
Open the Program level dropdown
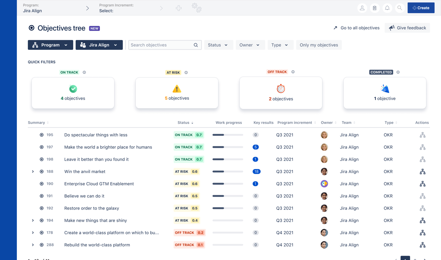pos(50,45)
